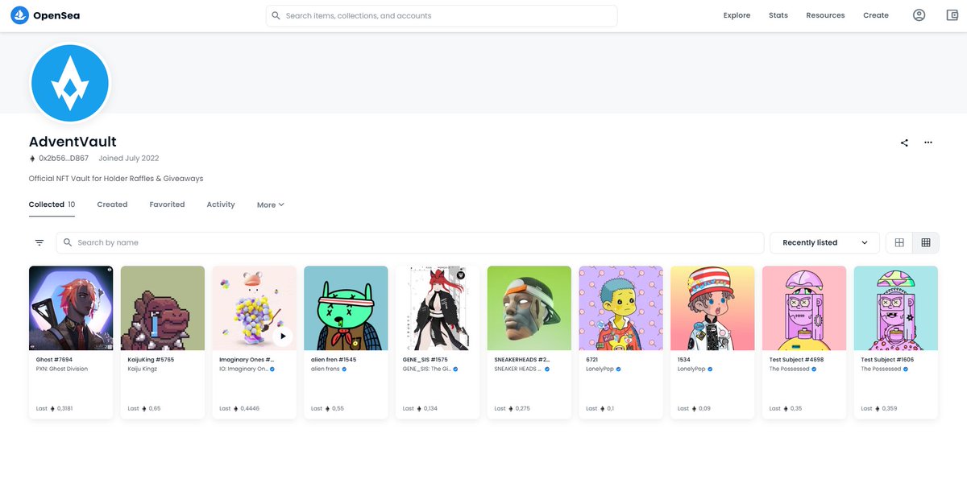Play the Imaginary Ones video
The image size is (967, 479).
[x=282, y=337]
